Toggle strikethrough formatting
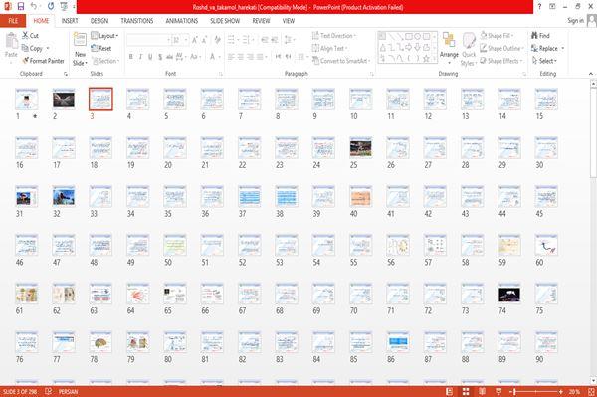This screenshot has width=597, height=397. (169, 57)
